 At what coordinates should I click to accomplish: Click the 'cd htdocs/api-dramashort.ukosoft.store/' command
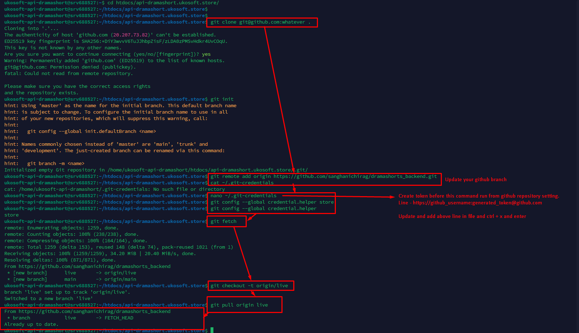point(163,3)
